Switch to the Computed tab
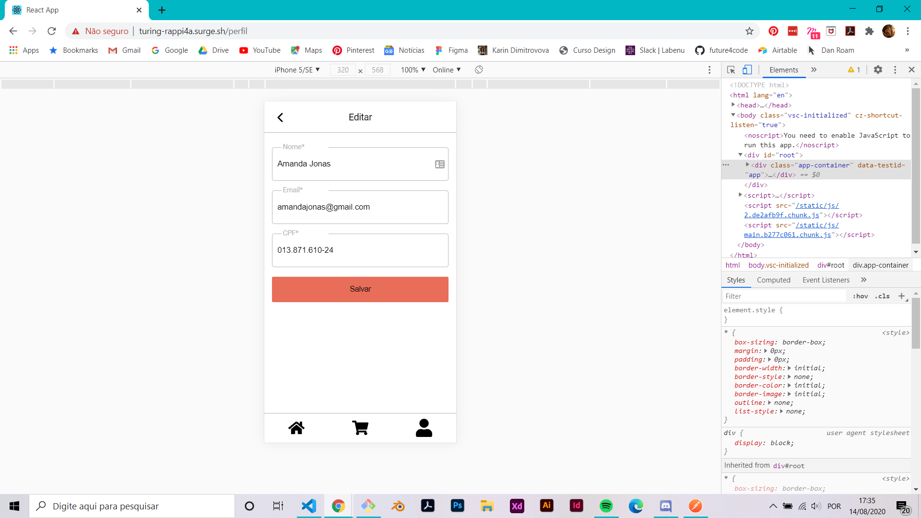 773,280
